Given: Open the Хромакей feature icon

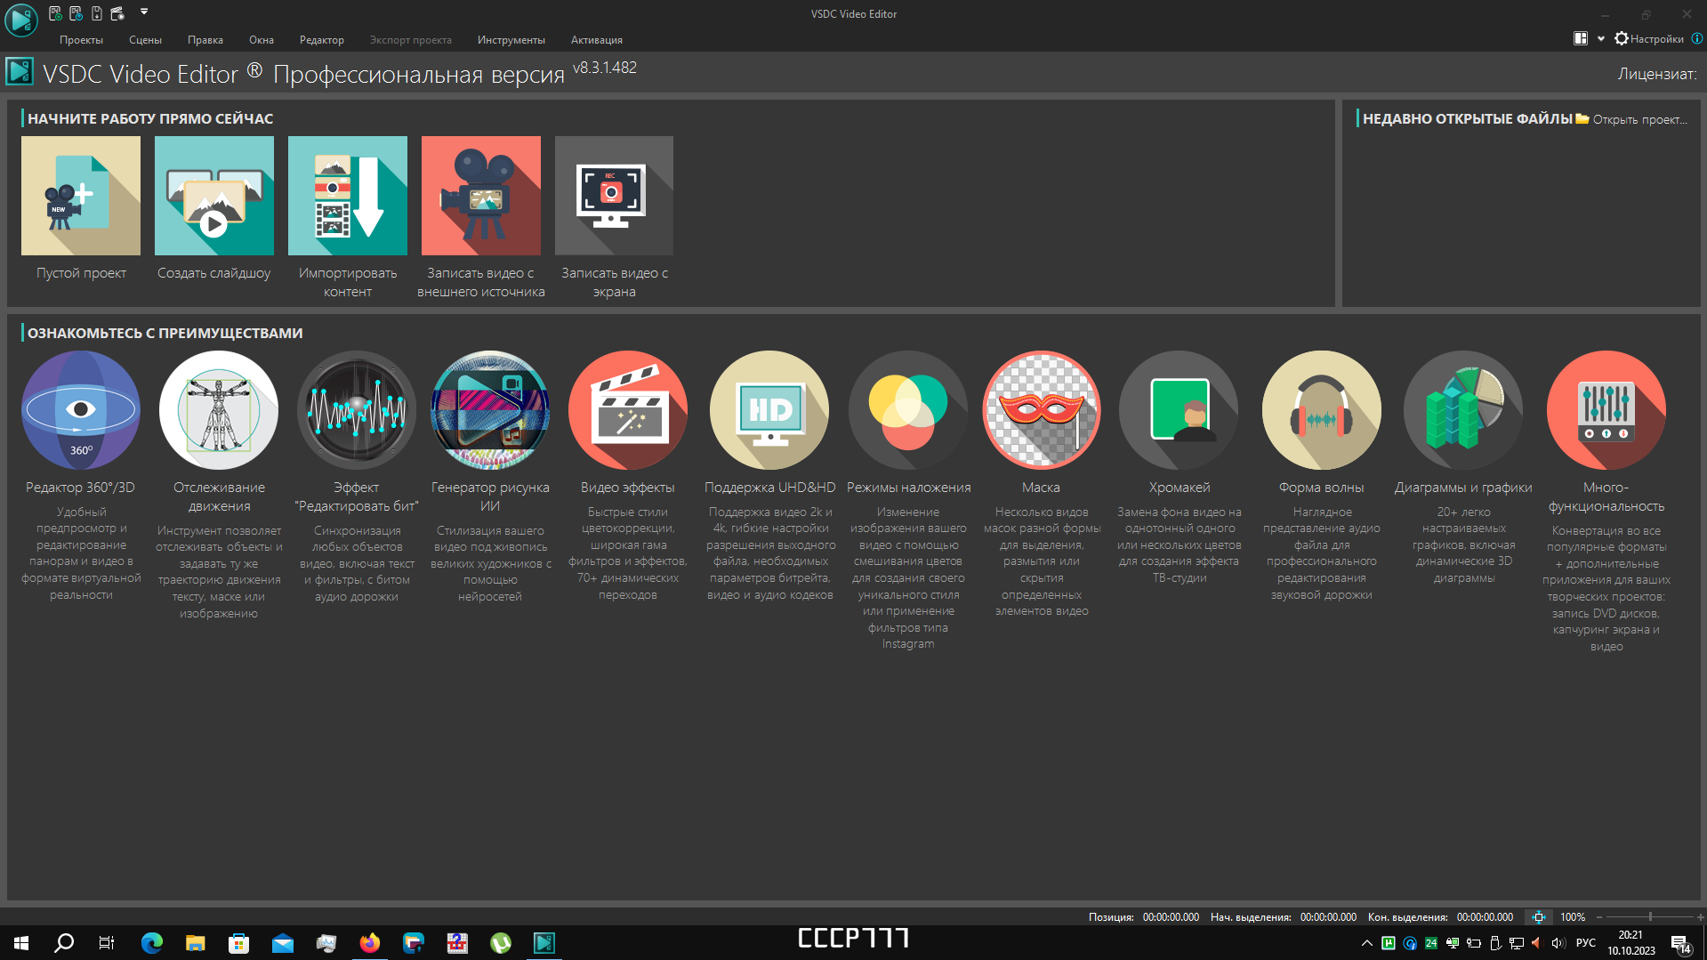Looking at the screenshot, I should 1179,410.
